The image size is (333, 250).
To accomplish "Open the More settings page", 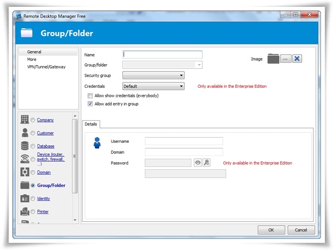I will click(x=32, y=59).
